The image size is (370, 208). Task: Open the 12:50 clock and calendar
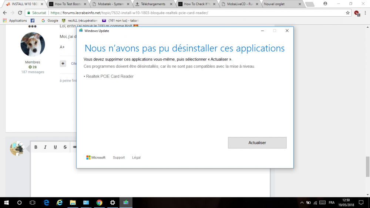346,202
